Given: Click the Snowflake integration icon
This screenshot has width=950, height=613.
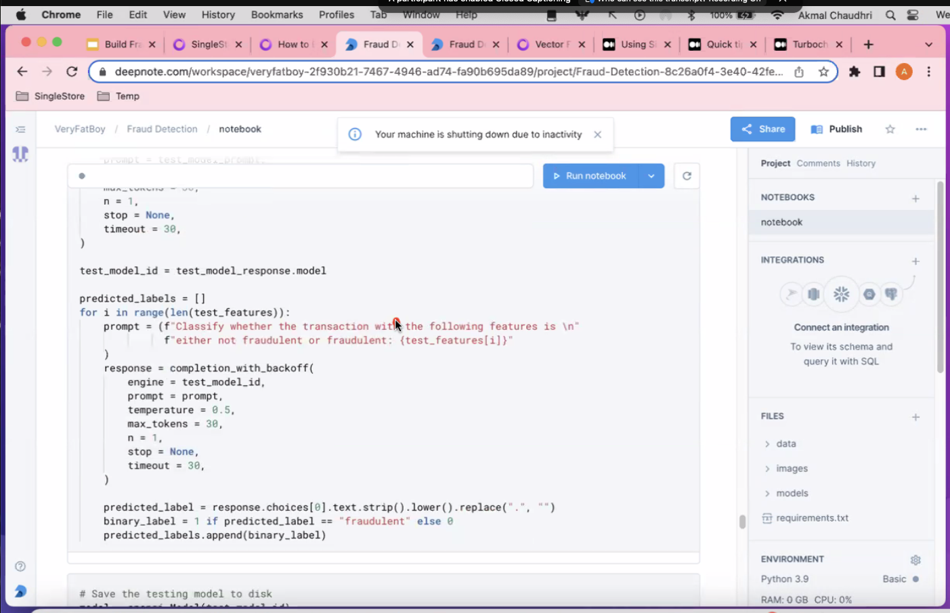Looking at the screenshot, I should [x=841, y=294].
